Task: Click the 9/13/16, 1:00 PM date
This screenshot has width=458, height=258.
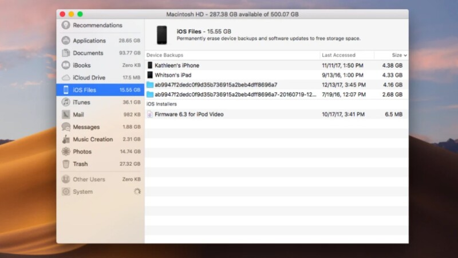Action: click(342, 75)
